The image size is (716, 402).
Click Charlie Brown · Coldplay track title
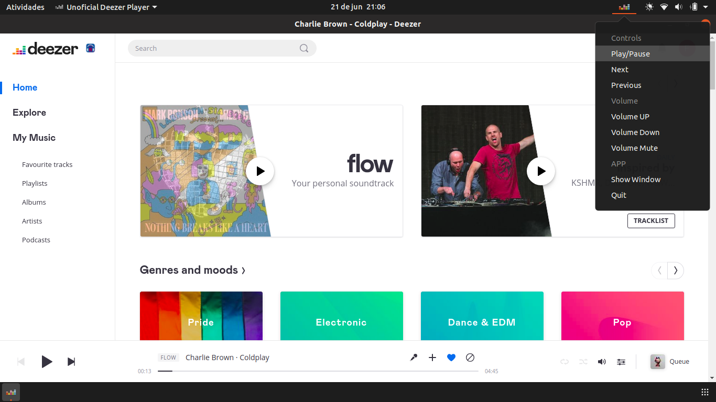[227, 358]
